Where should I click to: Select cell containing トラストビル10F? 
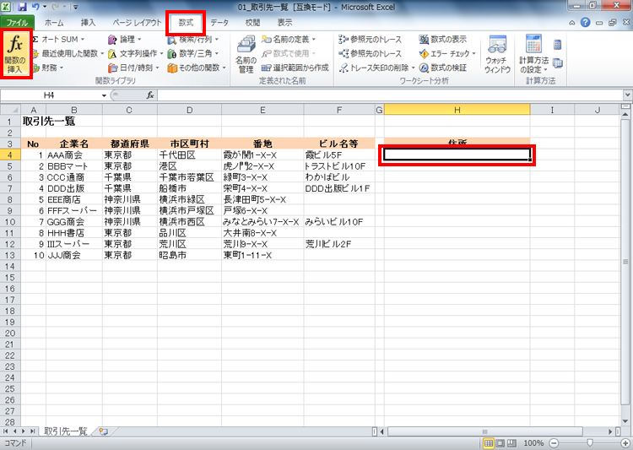coord(339,166)
